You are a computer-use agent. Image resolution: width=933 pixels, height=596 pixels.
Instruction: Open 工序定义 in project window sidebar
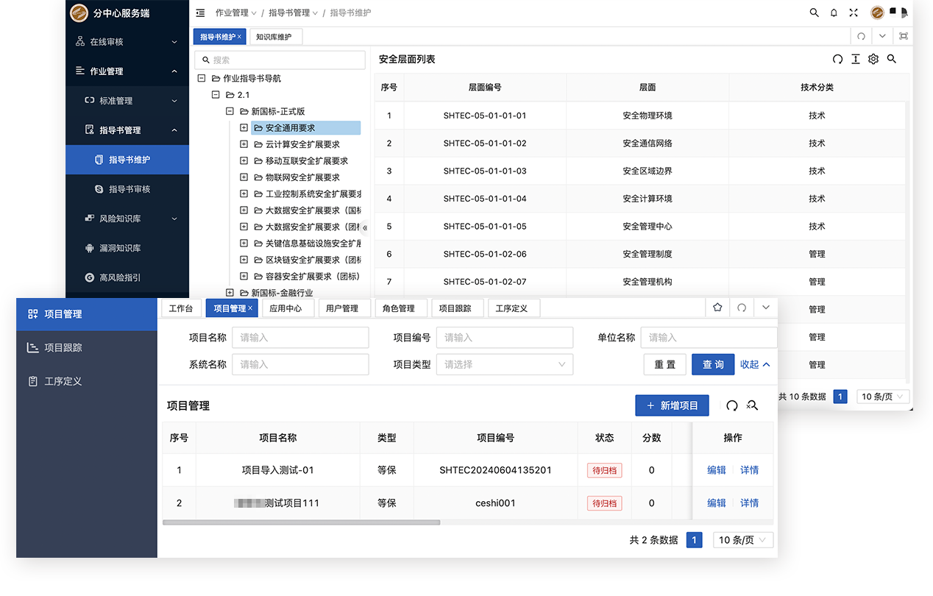click(x=87, y=381)
